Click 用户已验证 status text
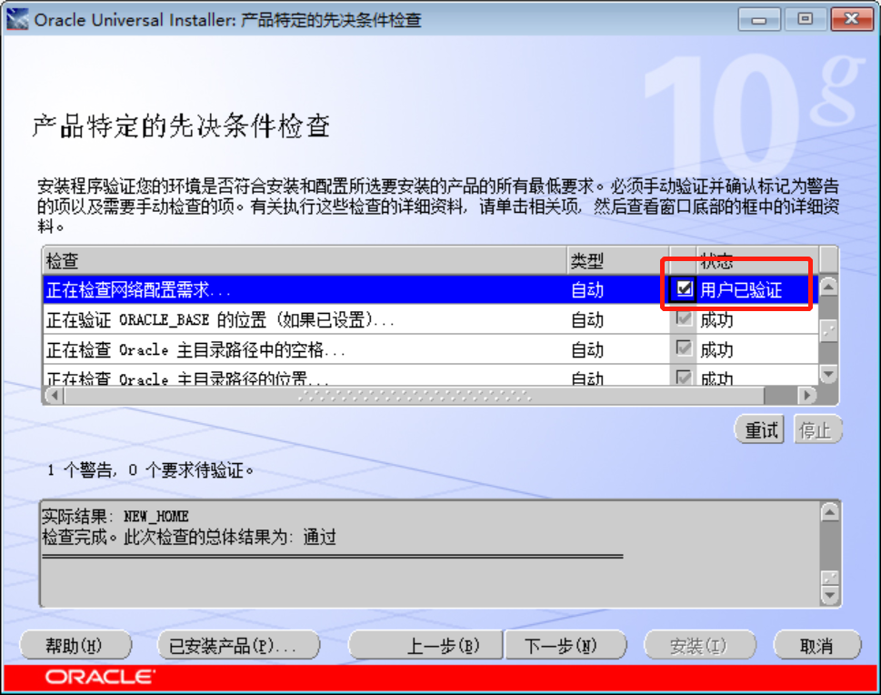This screenshot has width=881, height=695. point(741,289)
